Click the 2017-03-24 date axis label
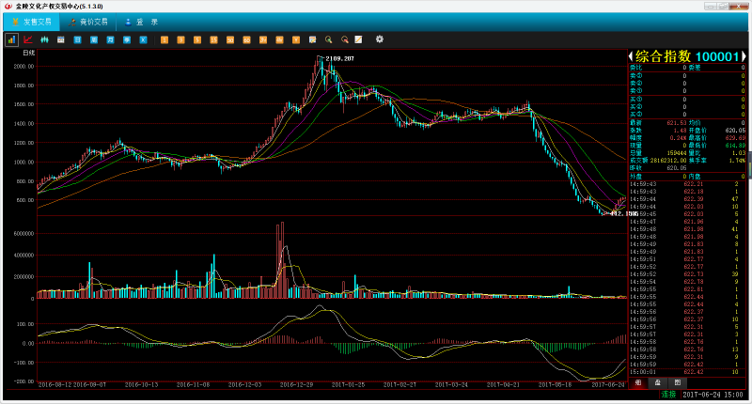The image size is (752, 404). tap(452, 385)
